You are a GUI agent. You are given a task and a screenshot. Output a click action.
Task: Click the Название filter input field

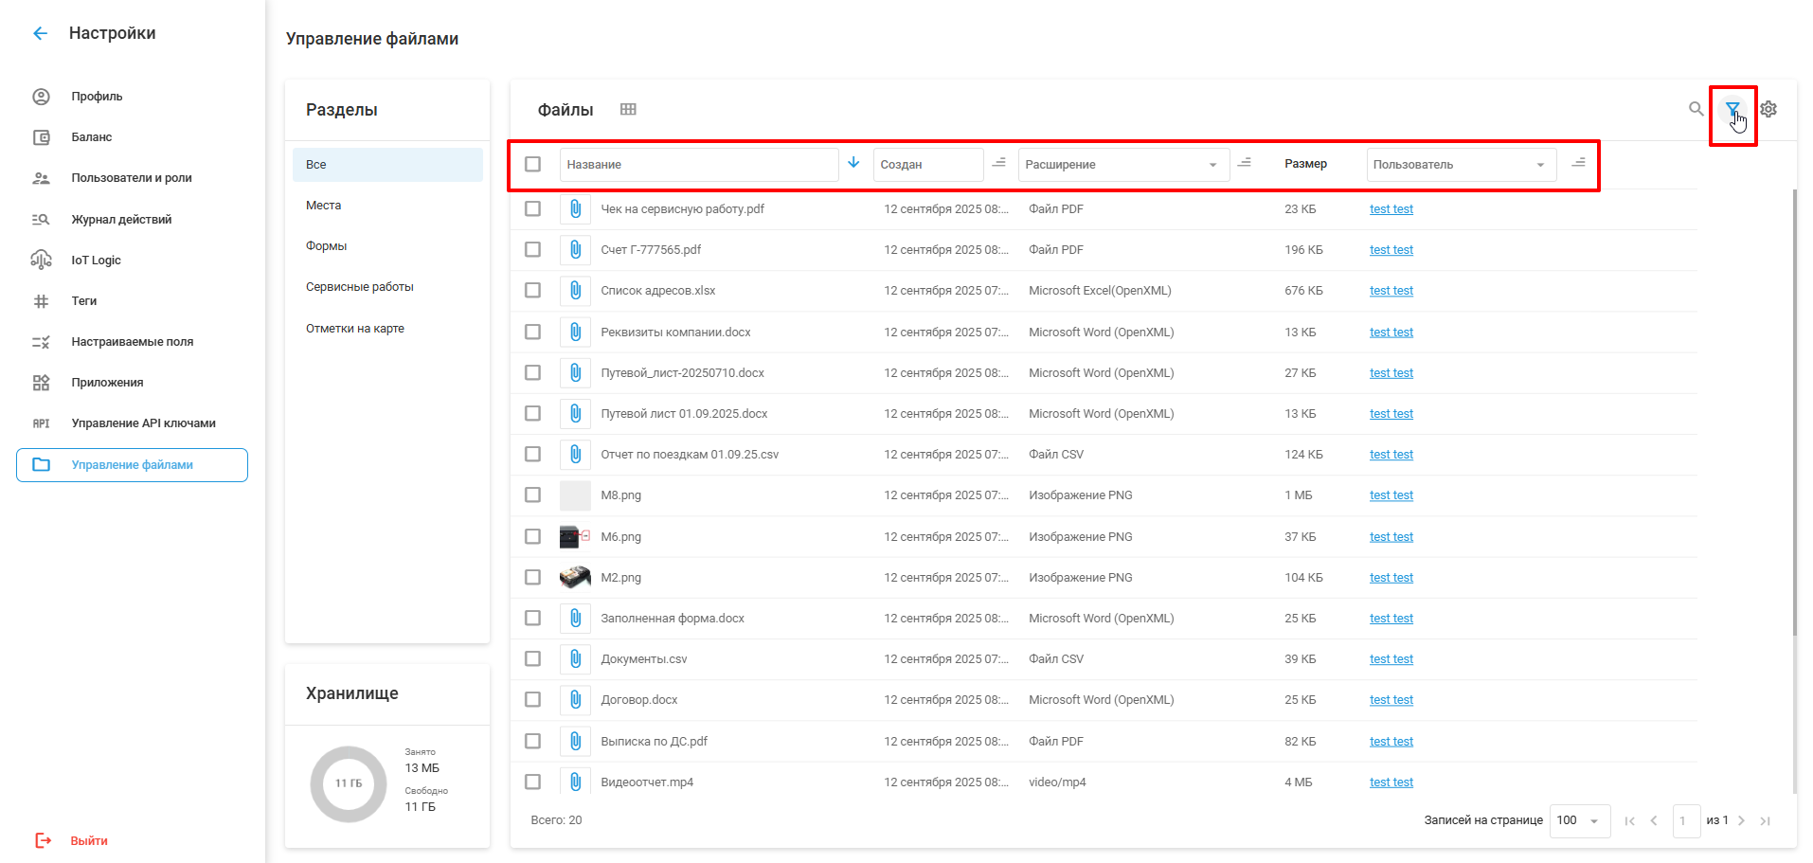click(698, 165)
